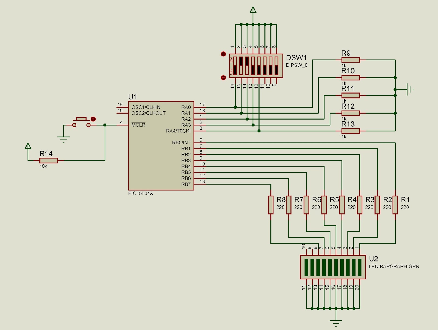Select resistor R9 labeled 1k
This screenshot has width=438, height=330.
pyautogui.click(x=351, y=60)
